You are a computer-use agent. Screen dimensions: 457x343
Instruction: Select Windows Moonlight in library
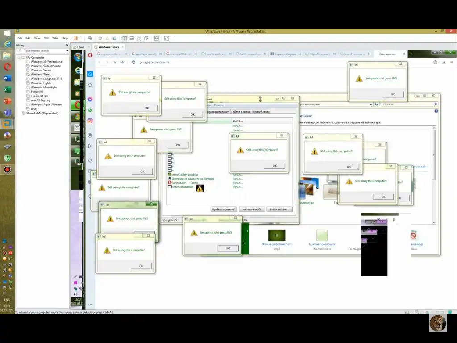click(x=44, y=87)
